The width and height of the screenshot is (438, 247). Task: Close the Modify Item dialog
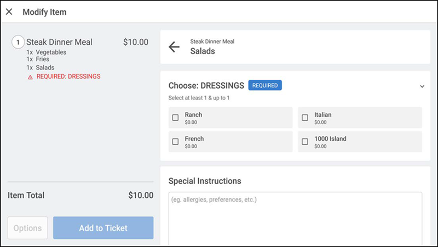click(x=9, y=11)
